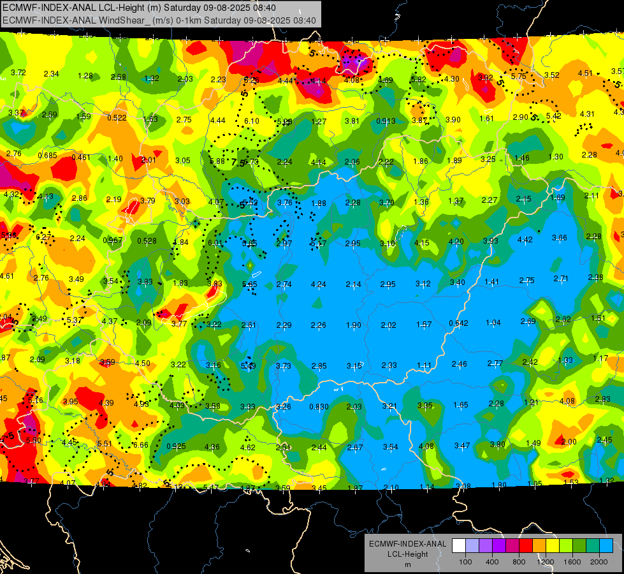Click the legend label '100'
This screenshot has height=574, width=624.
point(465,562)
